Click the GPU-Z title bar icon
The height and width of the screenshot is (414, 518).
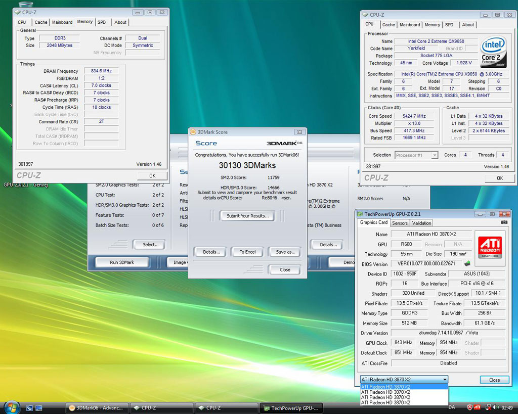tap(360, 214)
